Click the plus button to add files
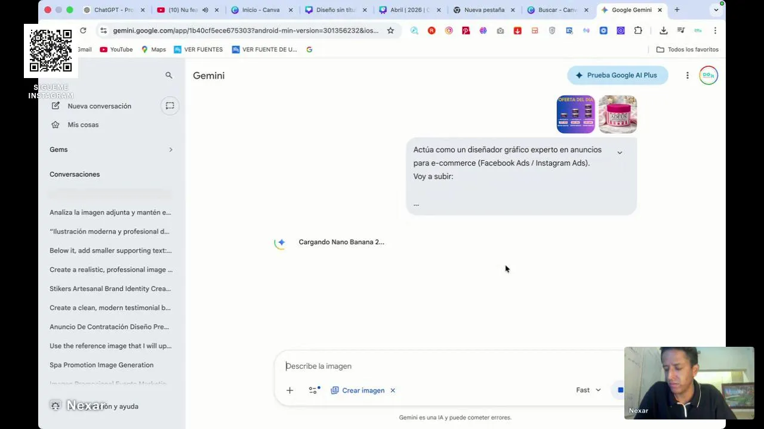This screenshot has width=764, height=429. (x=289, y=390)
